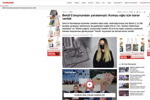
Task: Read Türk vatandaşlarına vizesiz seyahat headline
Action: click(x=137, y=76)
